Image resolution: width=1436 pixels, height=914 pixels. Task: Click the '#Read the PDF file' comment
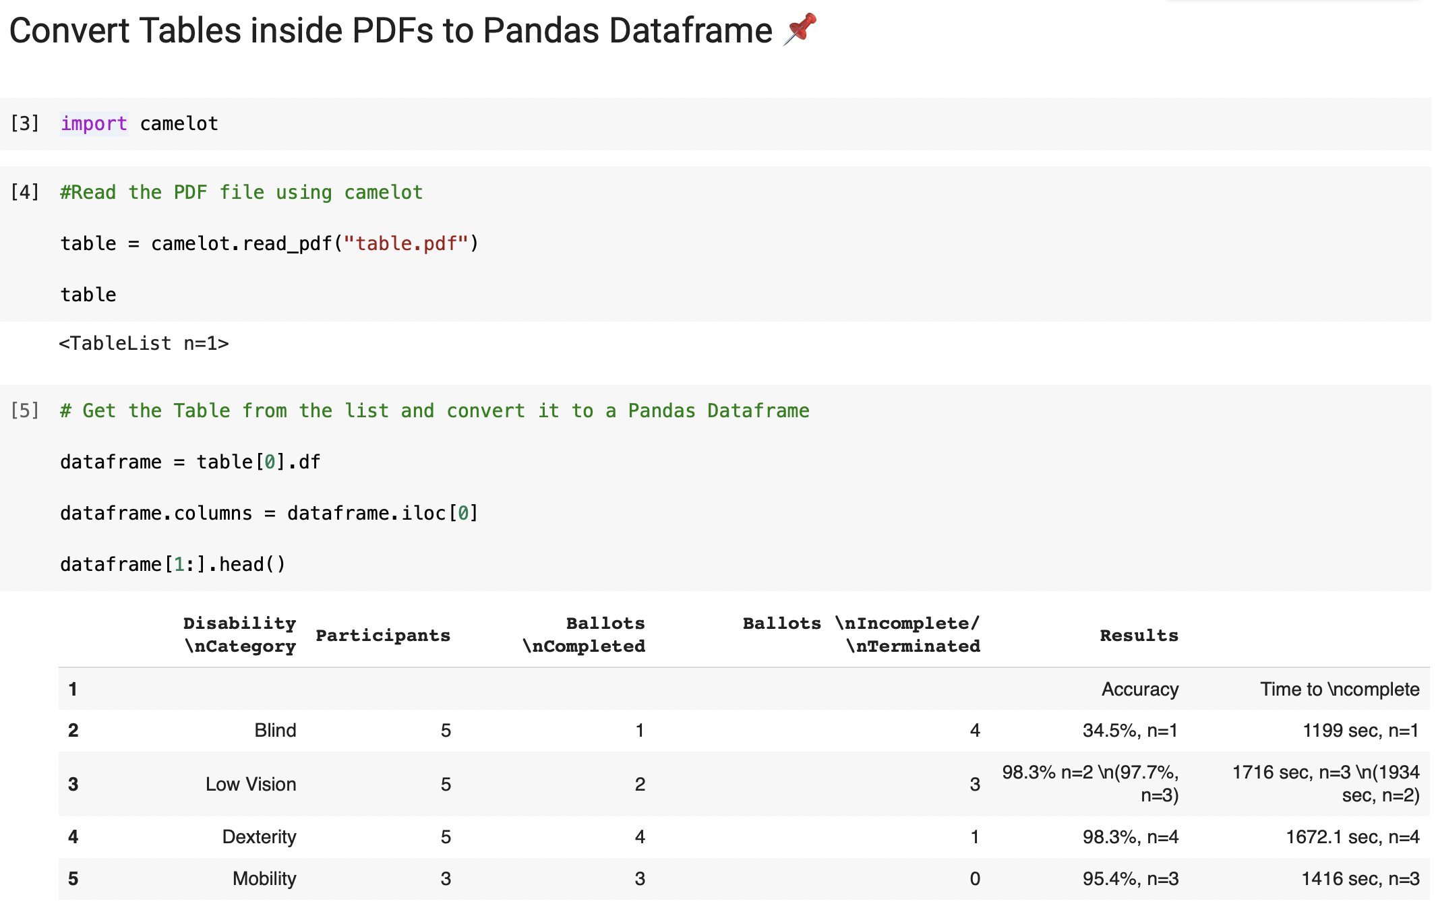tap(241, 193)
